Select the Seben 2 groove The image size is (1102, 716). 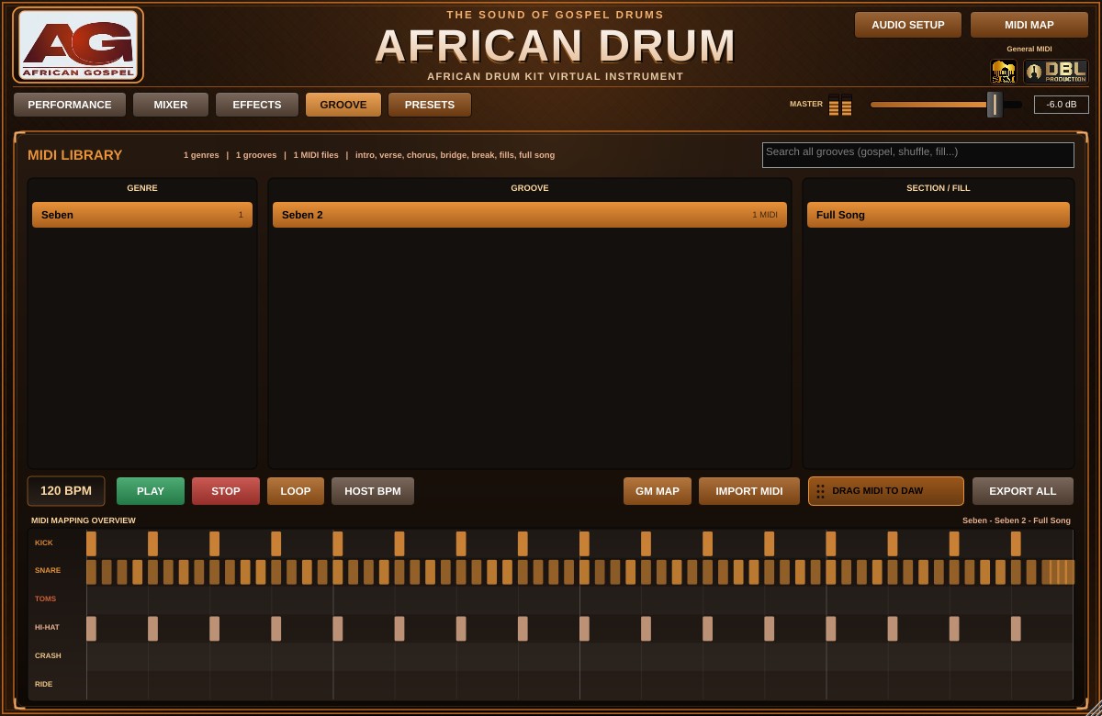point(530,215)
